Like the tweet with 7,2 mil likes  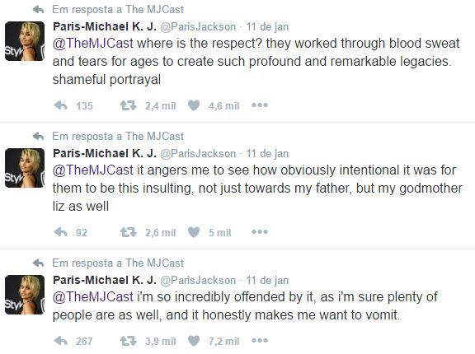(x=194, y=341)
